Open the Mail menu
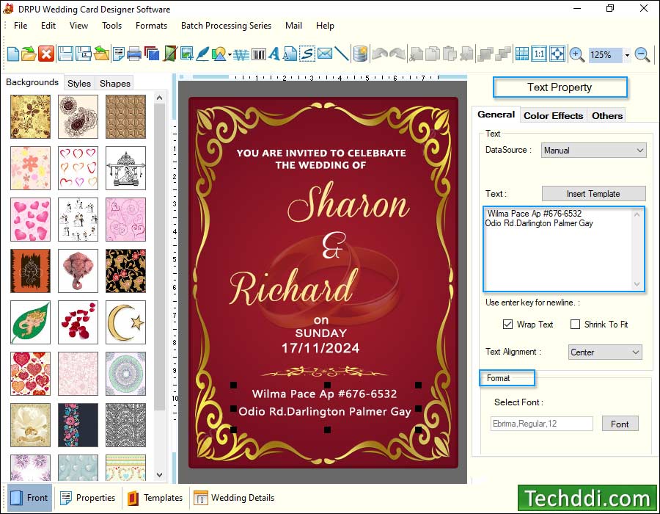This screenshot has width=660, height=514. coord(293,26)
